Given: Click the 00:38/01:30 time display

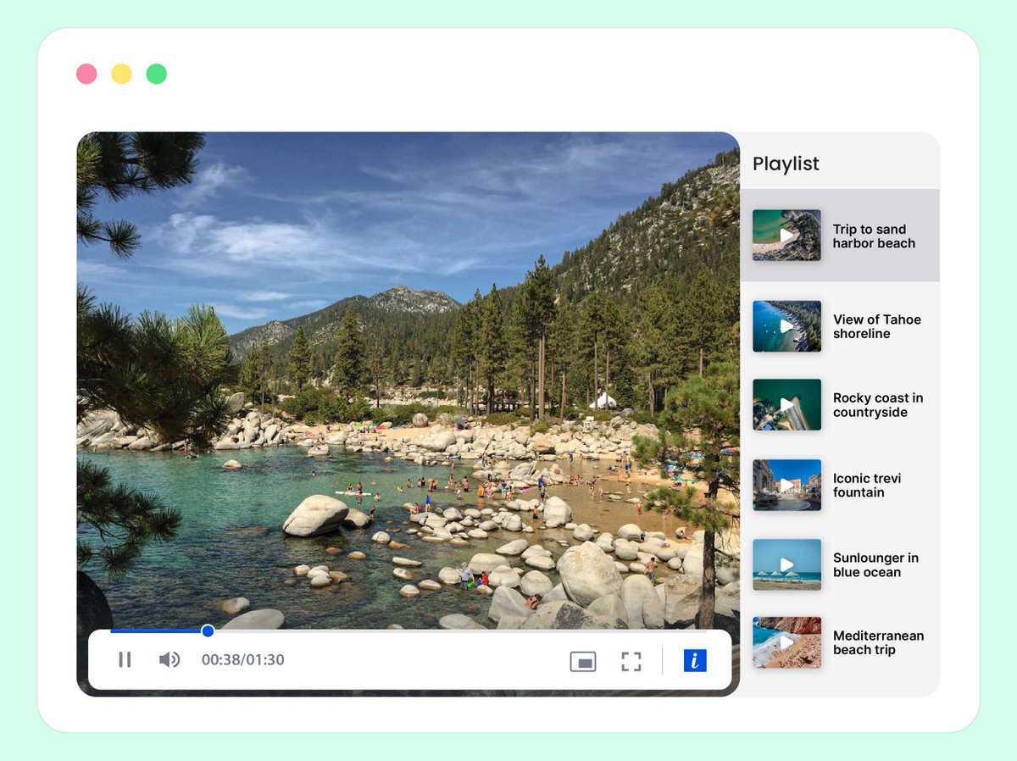Looking at the screenshot, I should coord(242,659).
